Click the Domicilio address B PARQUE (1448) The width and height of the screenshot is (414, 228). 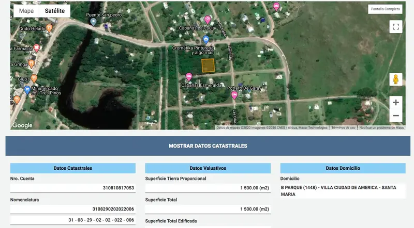tap(343, 191)
